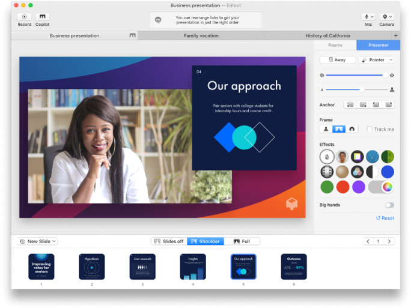Open the Camera source dropdown
This screenshot has height=308, width=411.
point(387,17)
